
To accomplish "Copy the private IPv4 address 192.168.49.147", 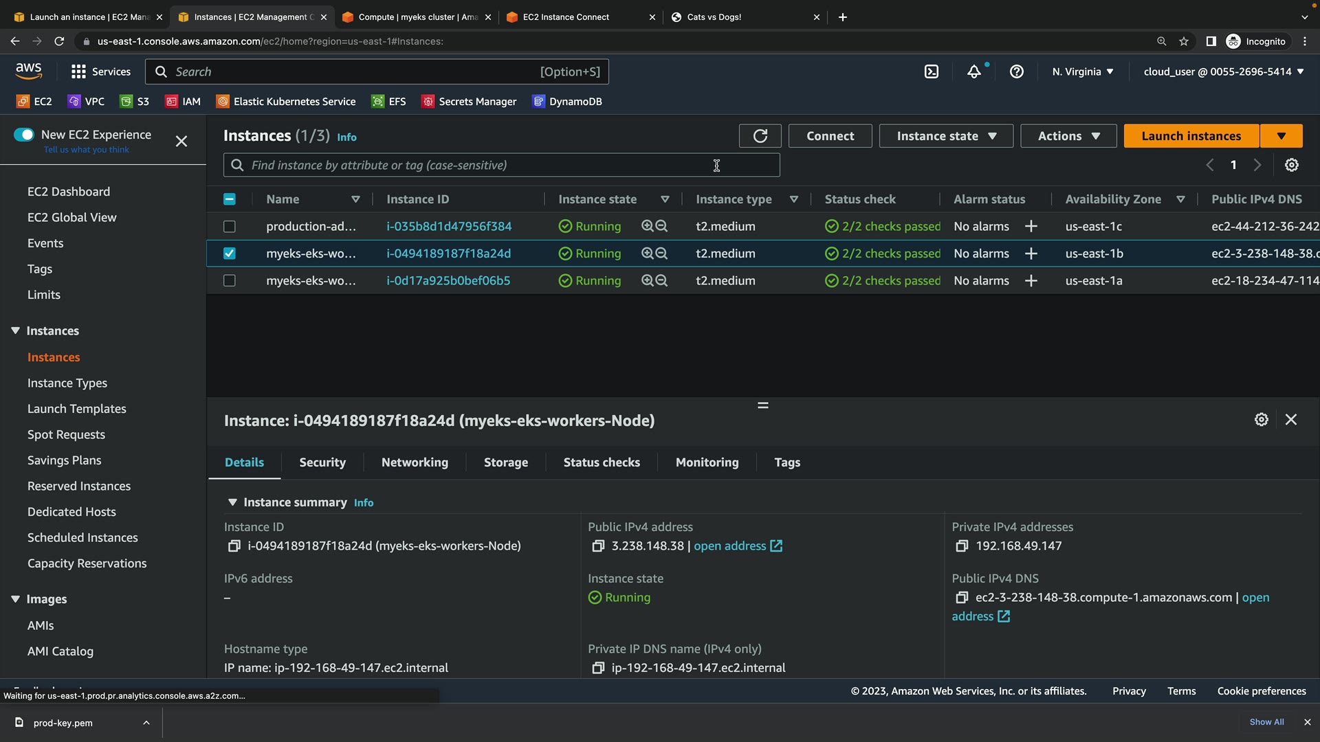I will pyautogui.click(x=962, y=546).
